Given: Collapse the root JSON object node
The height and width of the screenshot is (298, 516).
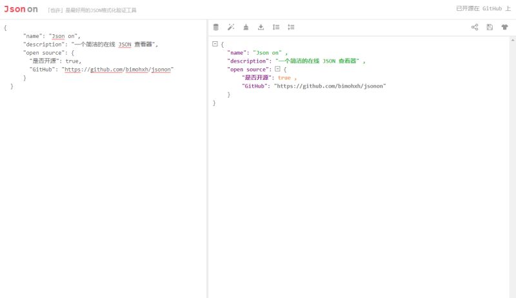Looking at the screenshot, I should click(x=215, y=44).
